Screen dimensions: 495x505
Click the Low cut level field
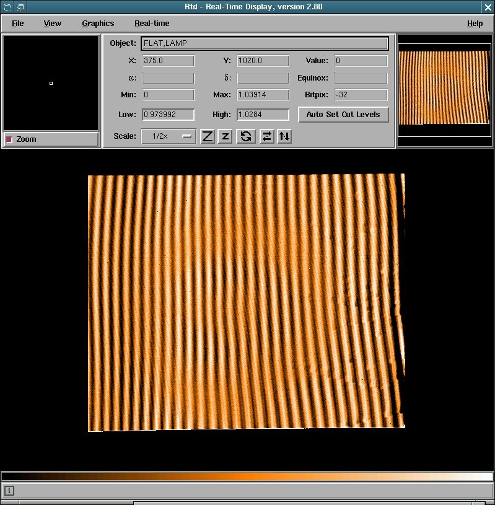coord(169,115)
